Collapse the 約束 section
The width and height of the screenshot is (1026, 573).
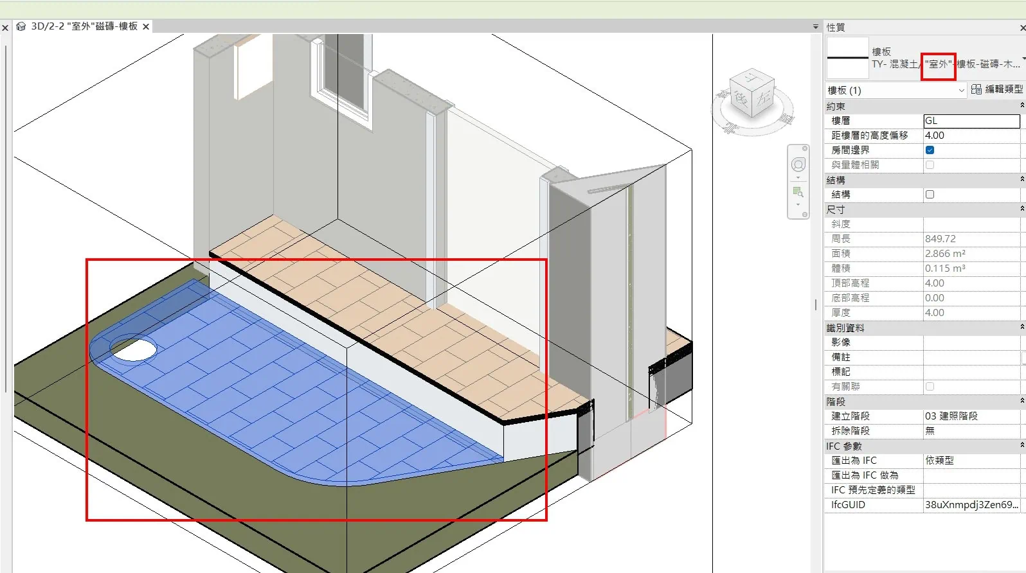point(1022,105)
